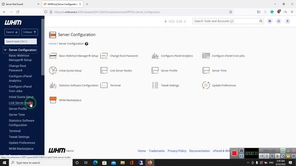Open Update Preferences in sidebar
This screenshot has height=166, width=296.
coord(22,142)
